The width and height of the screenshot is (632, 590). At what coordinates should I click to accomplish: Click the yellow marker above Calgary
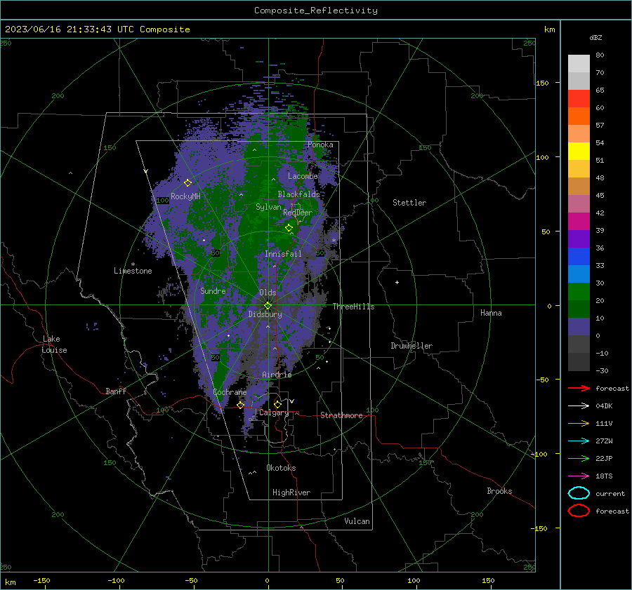pyautogui.click(x=277, y=404)
